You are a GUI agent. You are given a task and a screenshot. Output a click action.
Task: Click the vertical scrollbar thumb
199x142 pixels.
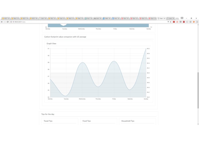click(198, 90)
